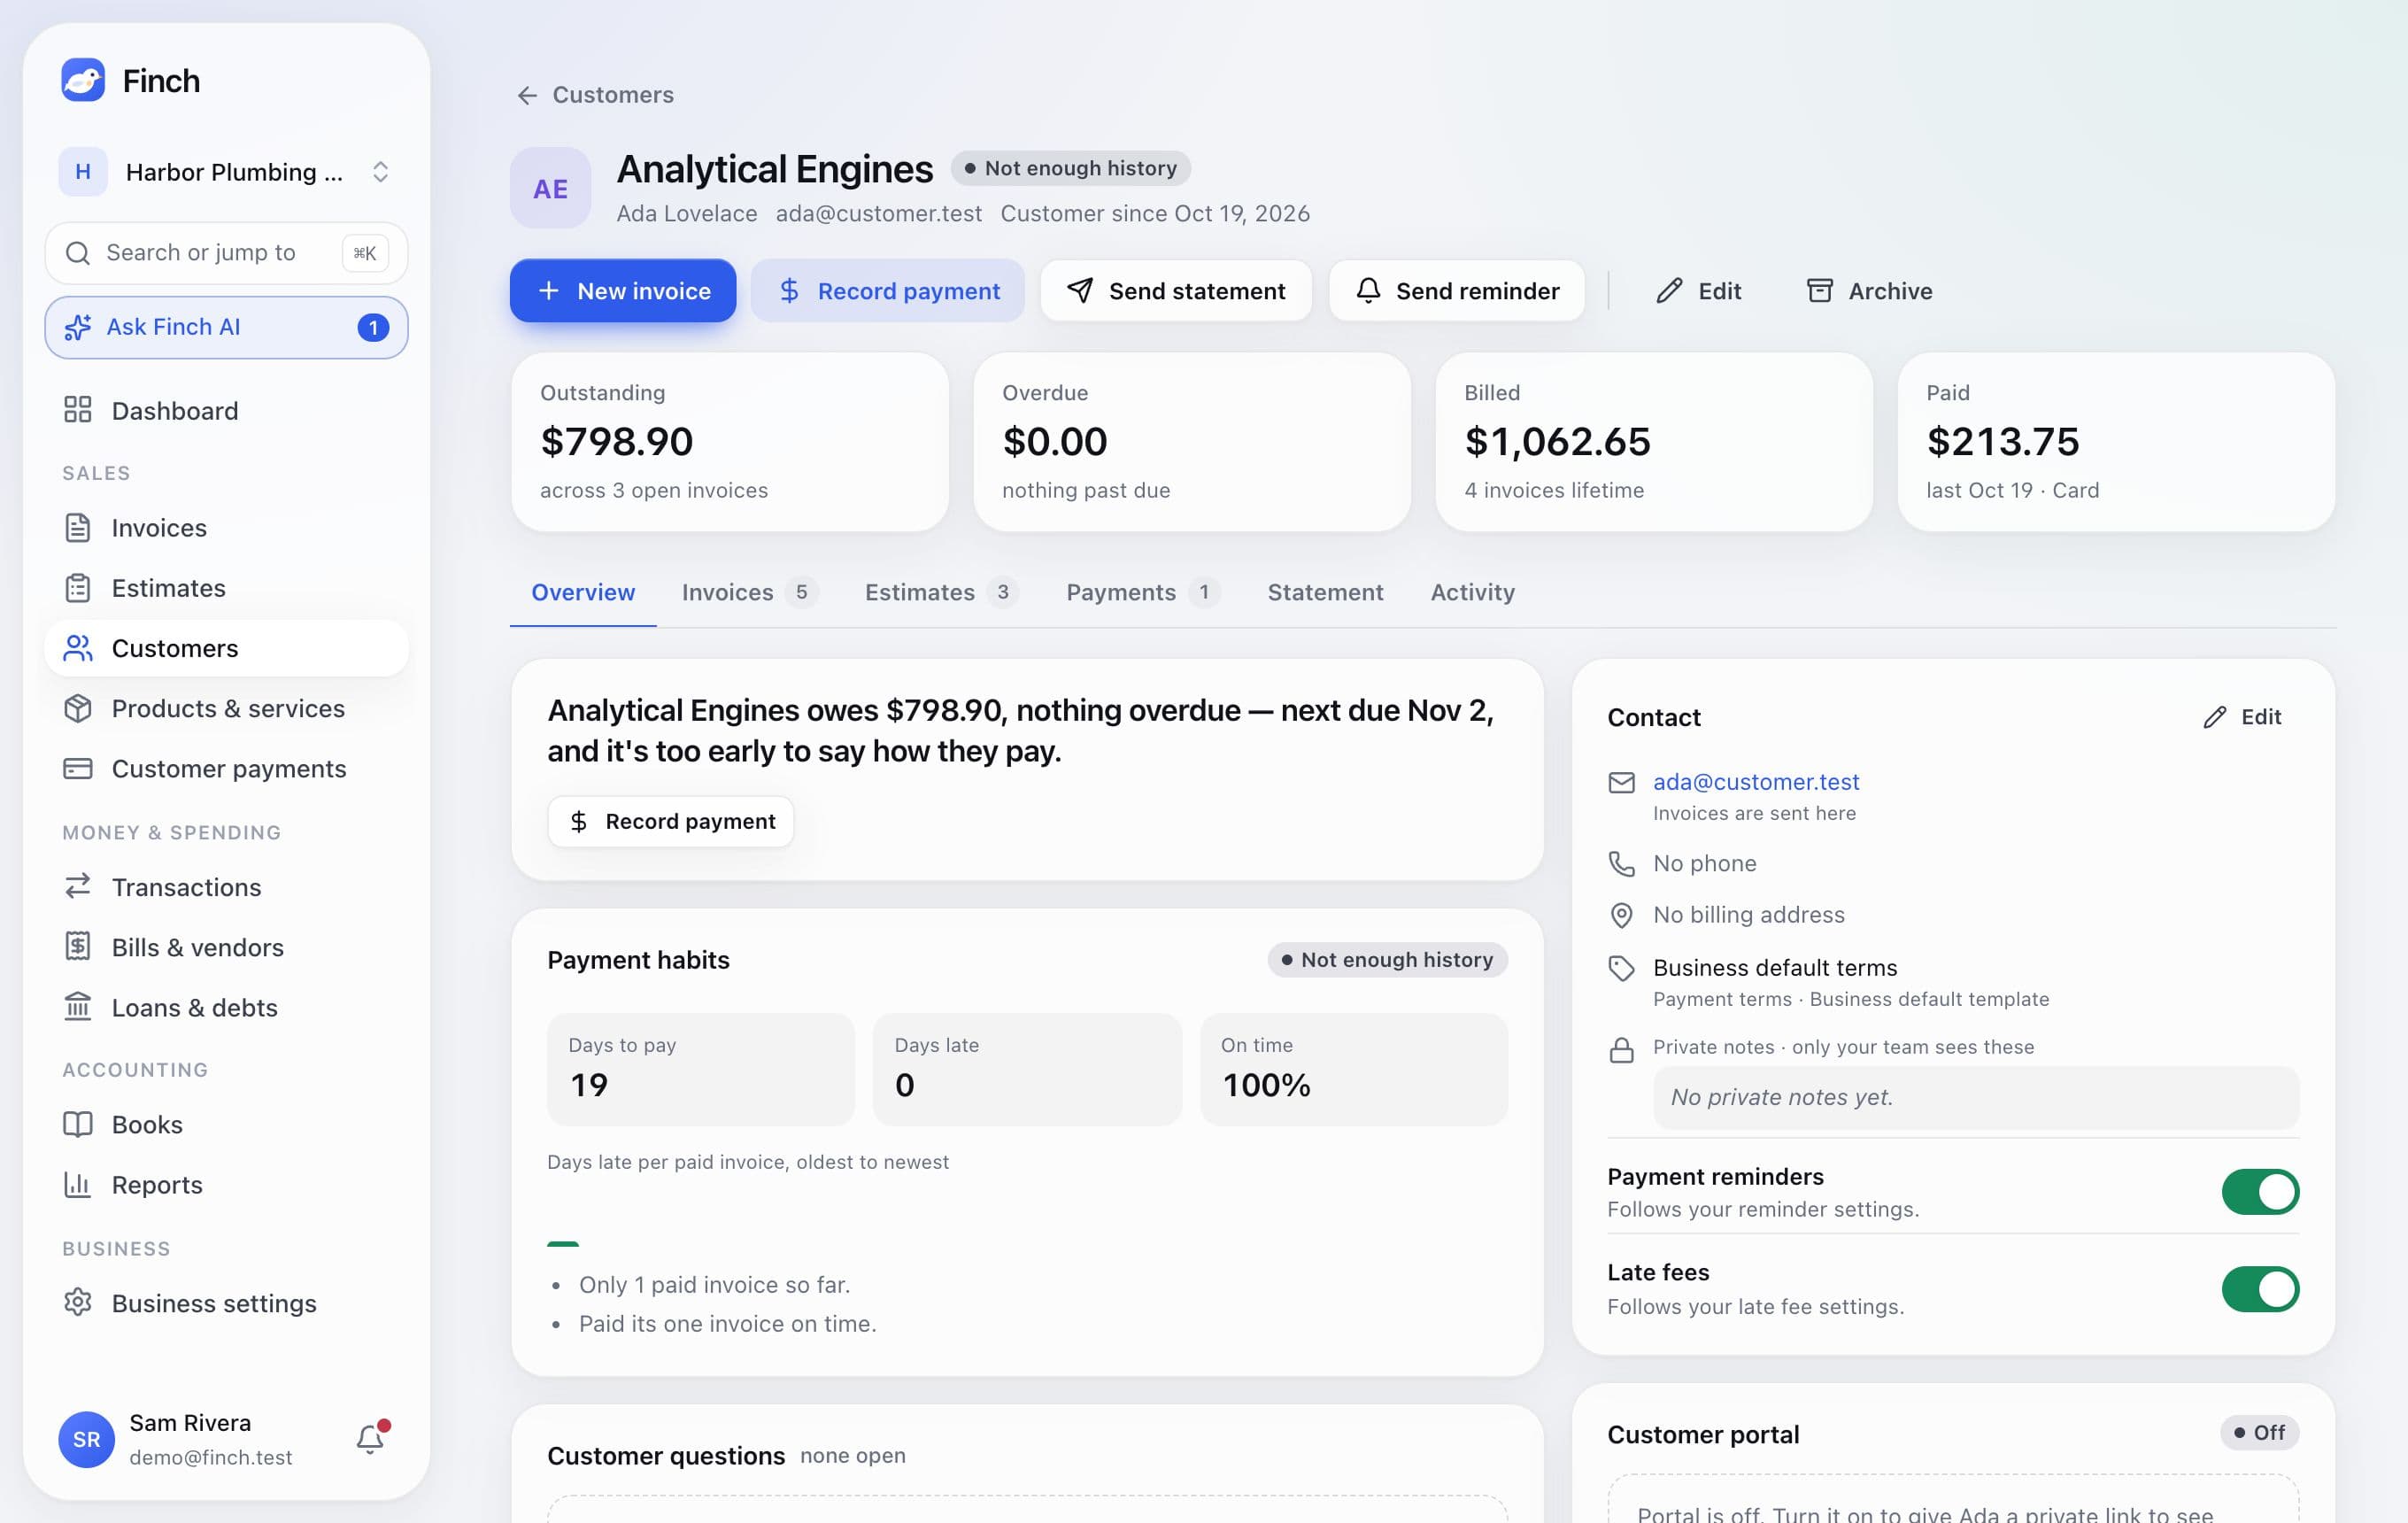Click the Invoices document icon in sidebar
This screenshot has width=2408, height=1523.
[x=77, y=527]
